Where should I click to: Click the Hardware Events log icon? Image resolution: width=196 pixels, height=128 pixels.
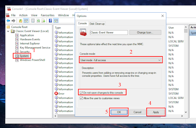tap(17, 39)
